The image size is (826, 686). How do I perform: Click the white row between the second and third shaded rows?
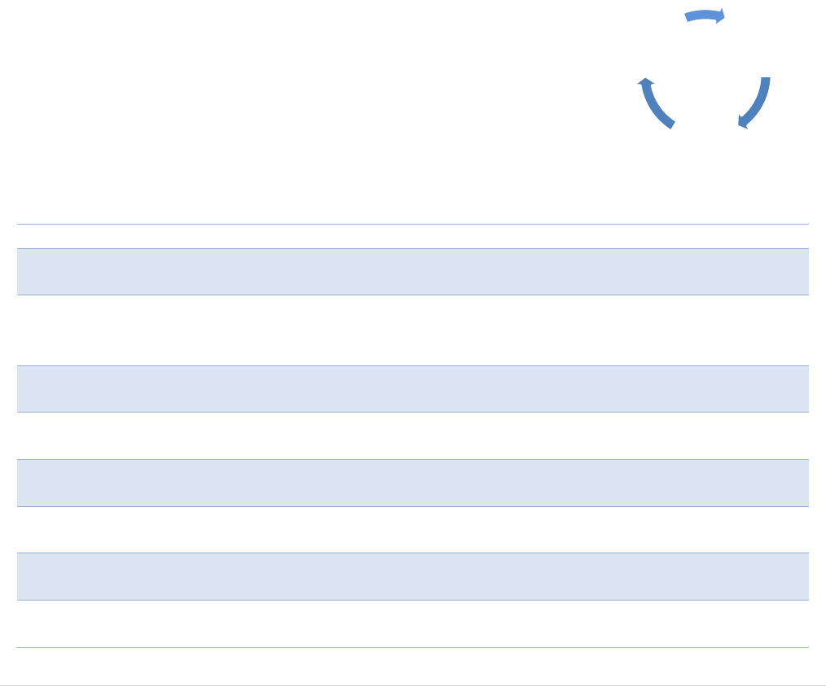pyautogui.click(x=412, y=436)
